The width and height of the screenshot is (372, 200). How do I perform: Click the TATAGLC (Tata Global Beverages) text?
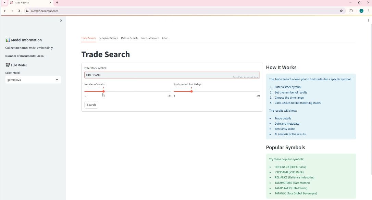pos(296,193)
